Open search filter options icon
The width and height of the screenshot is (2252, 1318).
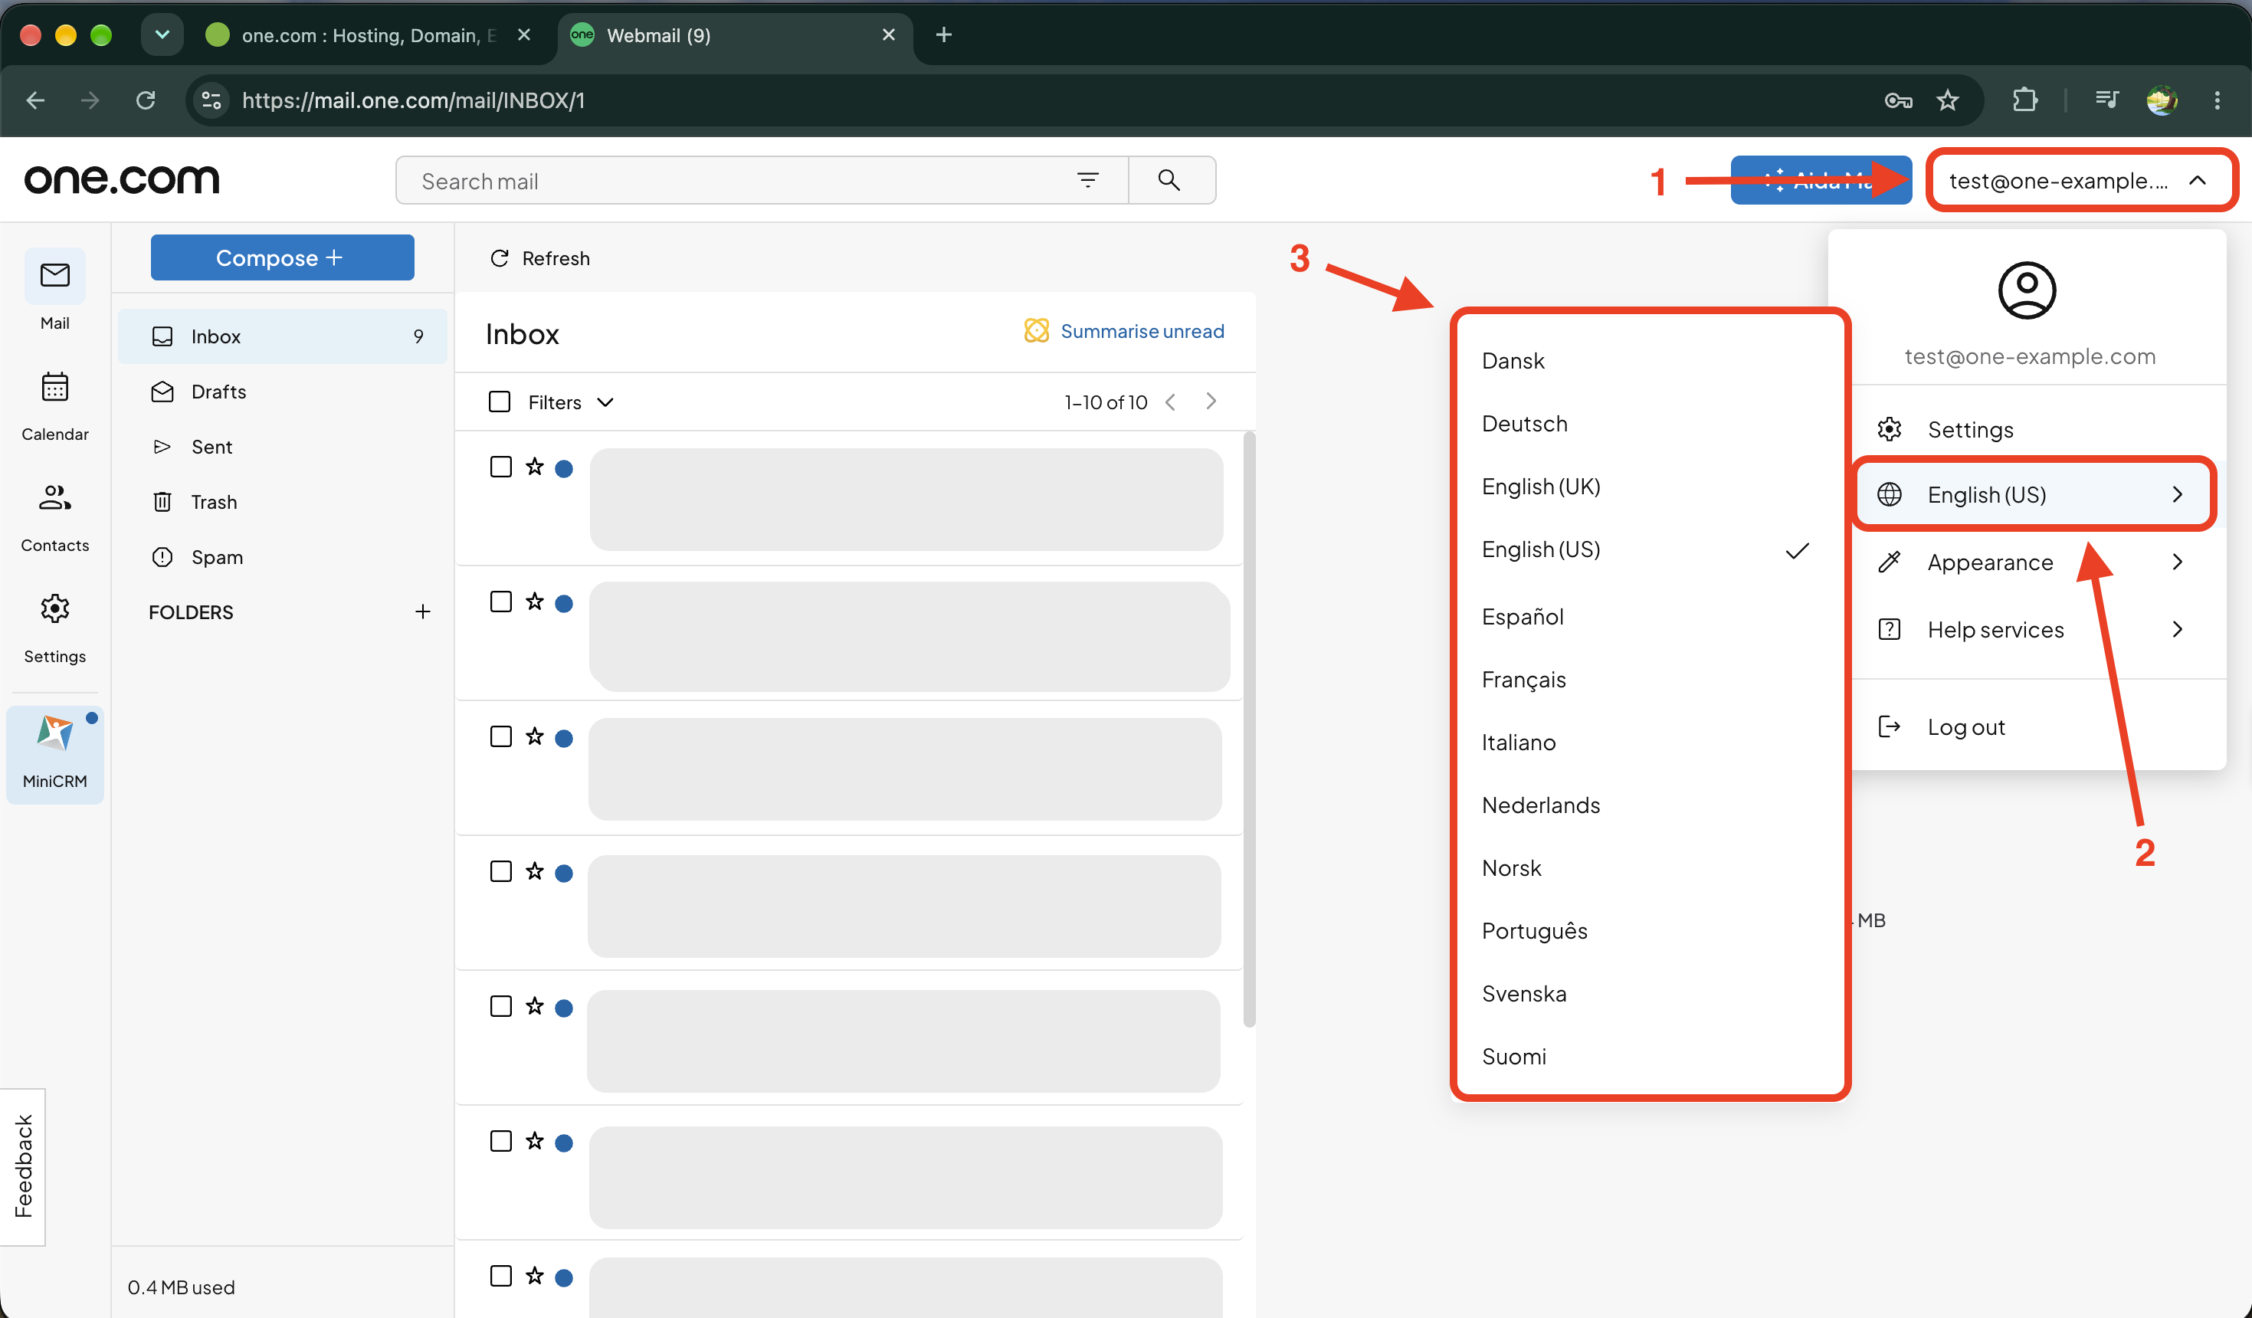pyautogui.click(x=1087, y=179)
